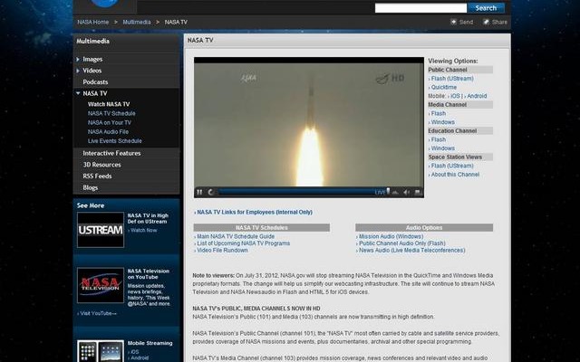Click the Share icon

point(487,22)
